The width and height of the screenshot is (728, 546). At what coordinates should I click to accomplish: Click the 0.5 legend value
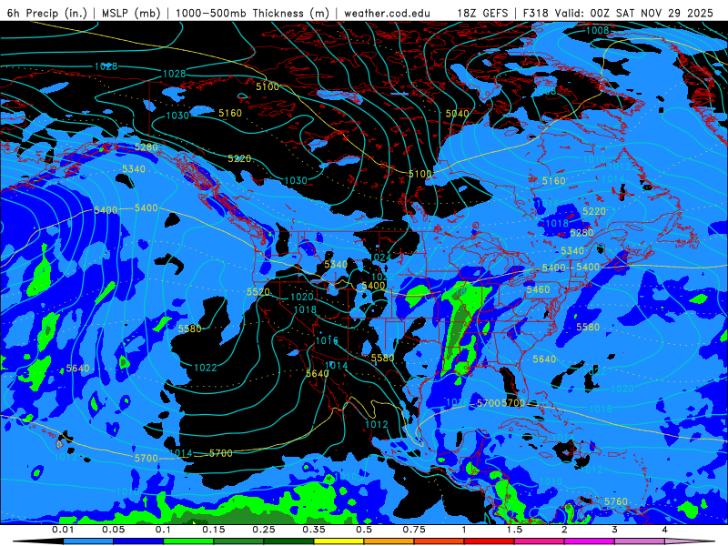364,530
